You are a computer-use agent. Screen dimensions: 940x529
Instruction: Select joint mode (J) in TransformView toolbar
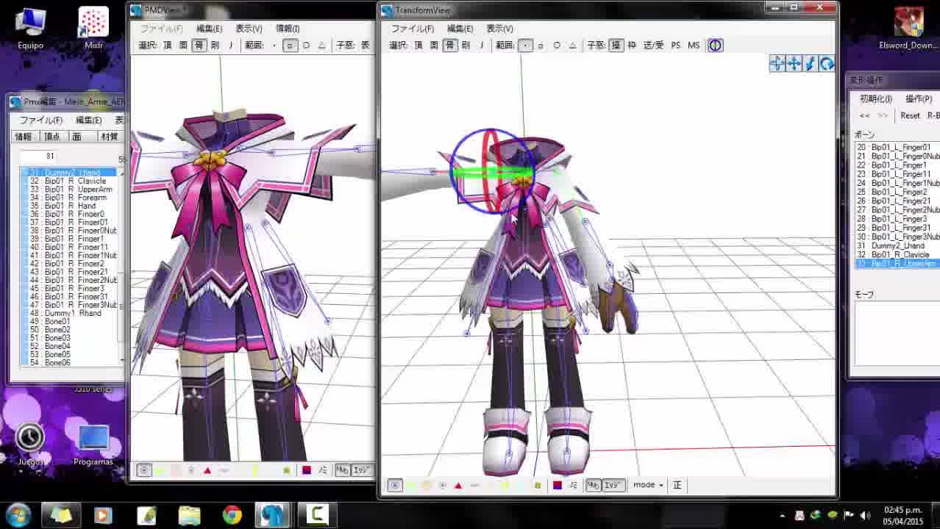click(x=482, y=46)
